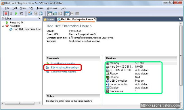Open the Team menu
The image size is (184, 110).
pos(40,8)
